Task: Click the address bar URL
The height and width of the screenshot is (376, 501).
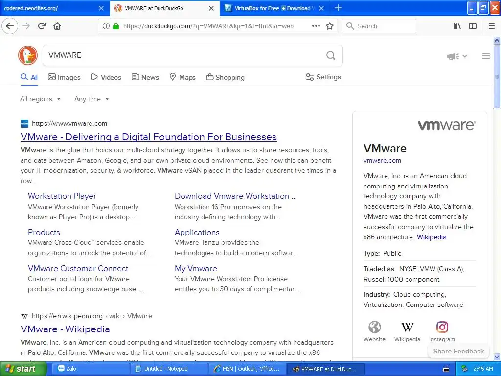Action: [208, 26]
